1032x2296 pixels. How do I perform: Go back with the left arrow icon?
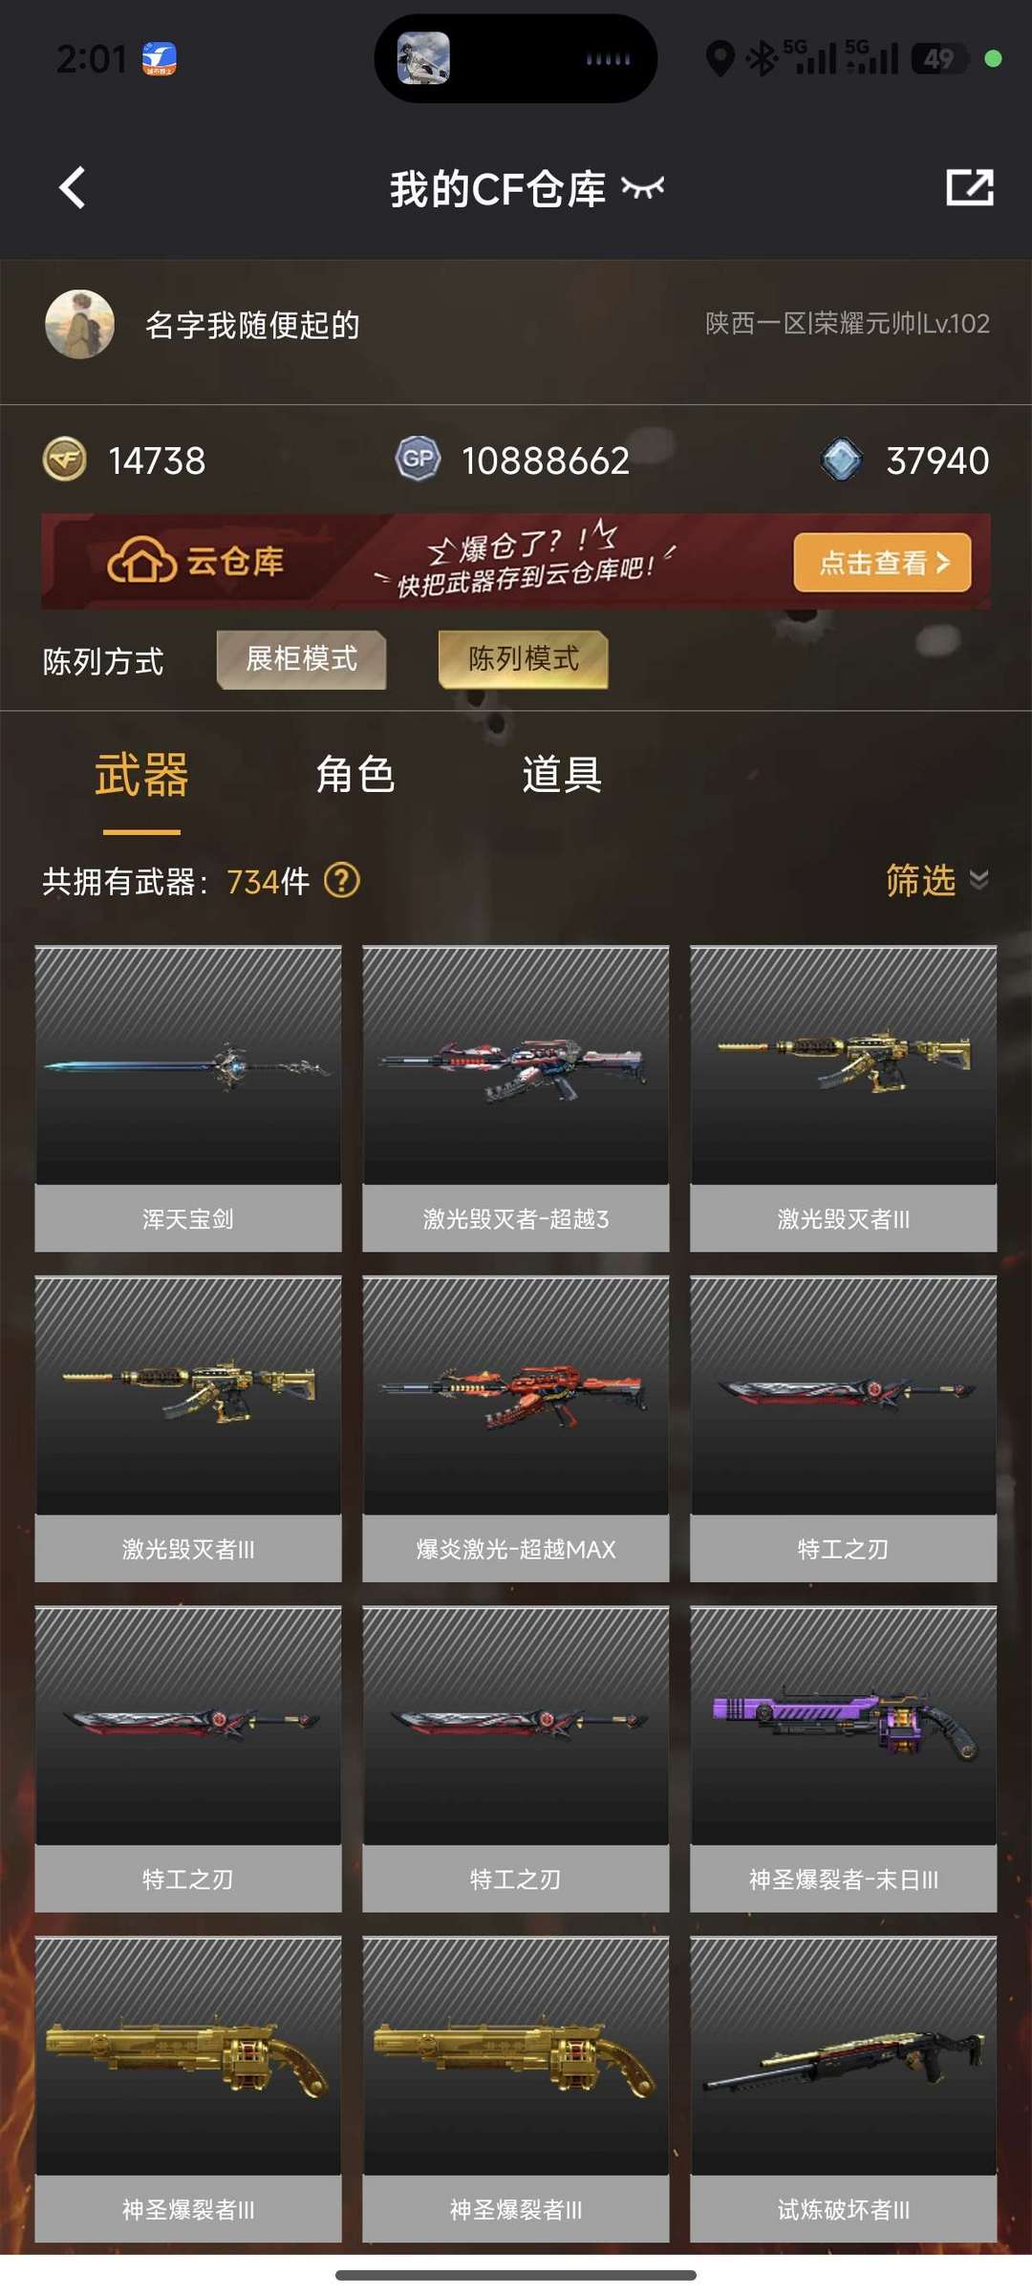point(73,187)
